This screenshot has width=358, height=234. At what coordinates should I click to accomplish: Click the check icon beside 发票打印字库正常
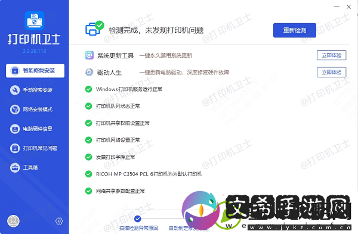(88, 157)
